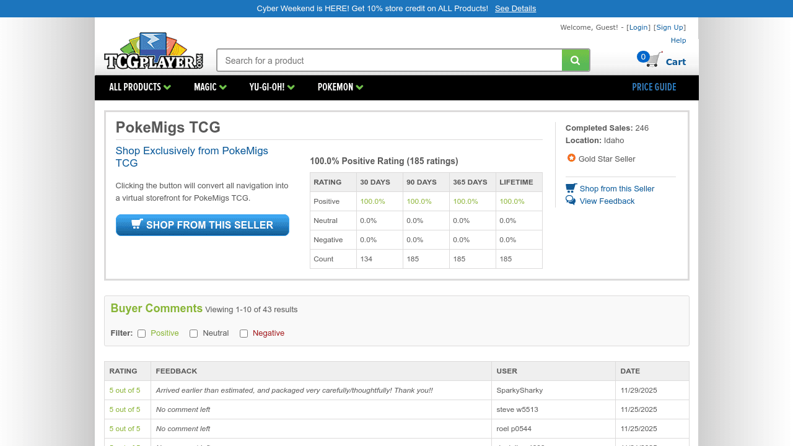Expand the All Products dropdown menu

[140, 87]
